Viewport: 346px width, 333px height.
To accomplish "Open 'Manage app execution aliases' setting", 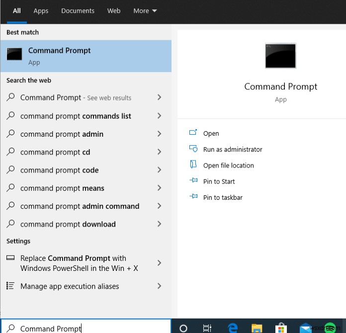I will coord(86,286).
